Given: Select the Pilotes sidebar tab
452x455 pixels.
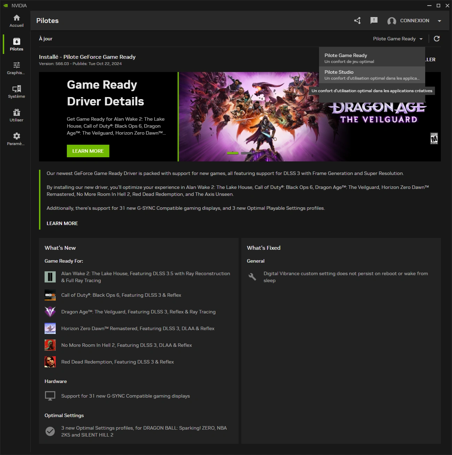Looking at the screenshot, I should (x=16, y=44).
